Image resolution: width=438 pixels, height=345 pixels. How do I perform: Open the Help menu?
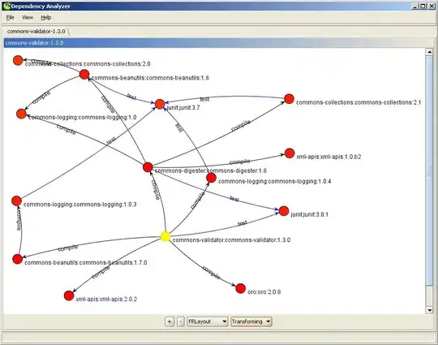[x=46, y=18]
